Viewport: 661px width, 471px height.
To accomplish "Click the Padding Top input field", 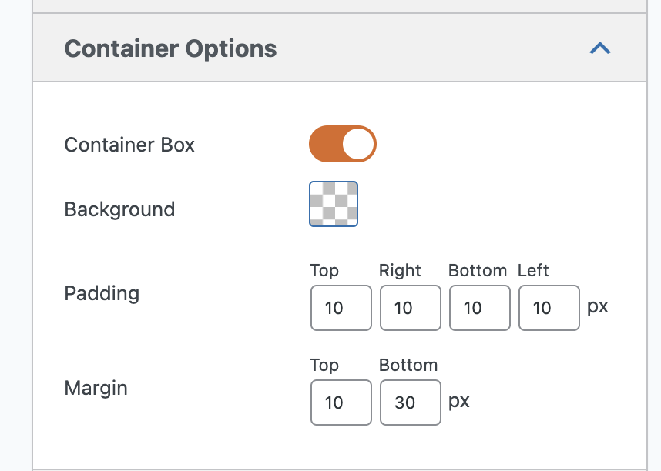I will pos(341,308).
